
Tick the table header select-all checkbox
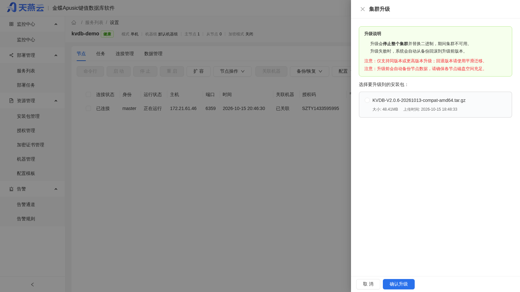click(88, 94)
